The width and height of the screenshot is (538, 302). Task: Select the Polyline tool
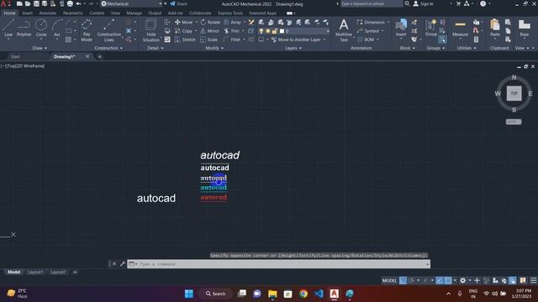tap(24, 28)
